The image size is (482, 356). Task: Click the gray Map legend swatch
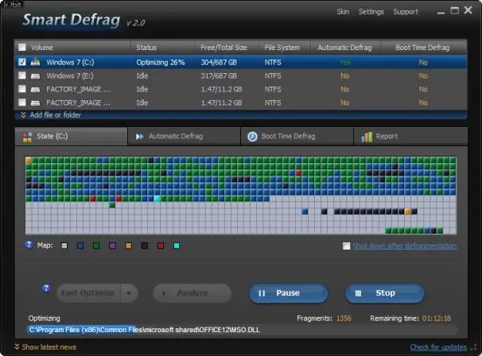[64, 246]
